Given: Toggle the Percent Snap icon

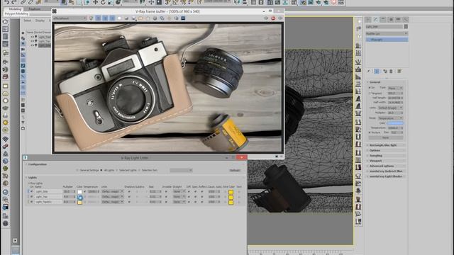Looking at the screenshot, I should pos(183,2).
